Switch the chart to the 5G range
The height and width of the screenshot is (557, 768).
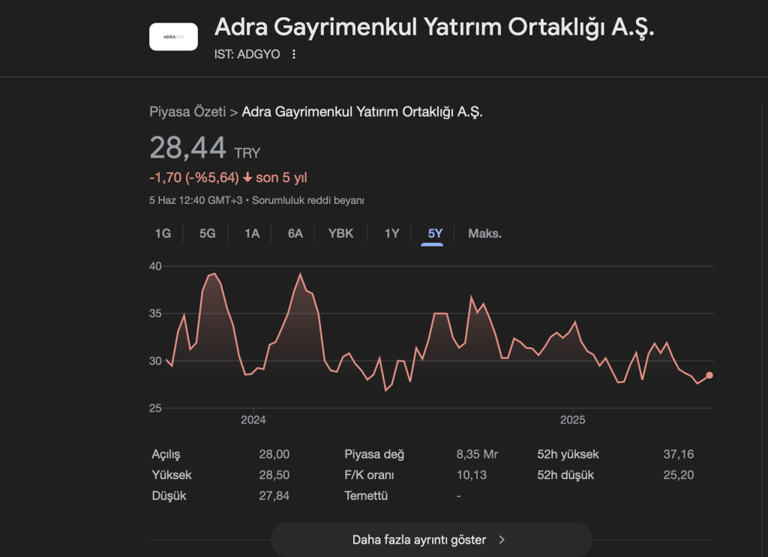[207, 233]
